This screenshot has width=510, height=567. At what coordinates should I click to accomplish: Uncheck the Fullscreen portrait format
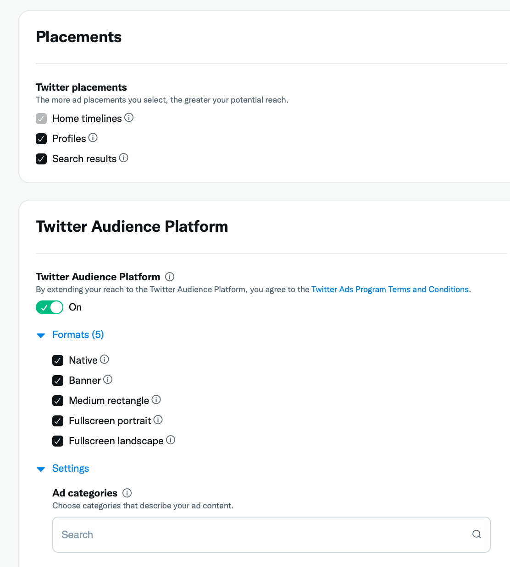pos(58,420)
